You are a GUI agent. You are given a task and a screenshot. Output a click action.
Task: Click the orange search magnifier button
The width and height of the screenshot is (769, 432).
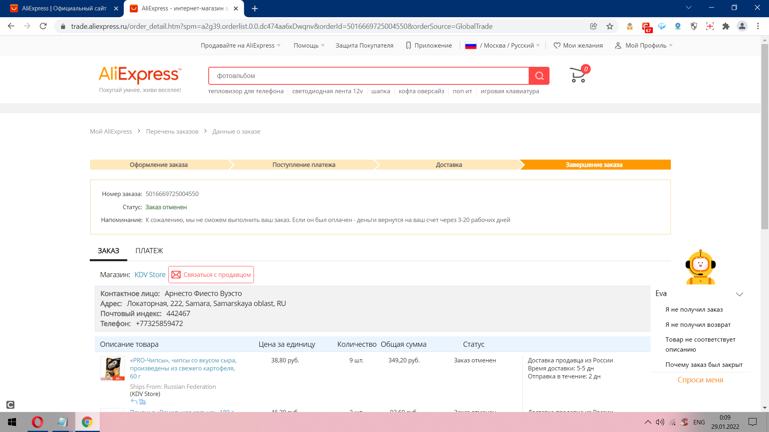[539, 76]
